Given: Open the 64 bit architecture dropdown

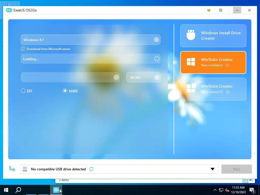Looking at the screenshot, I should pos(143,77).
